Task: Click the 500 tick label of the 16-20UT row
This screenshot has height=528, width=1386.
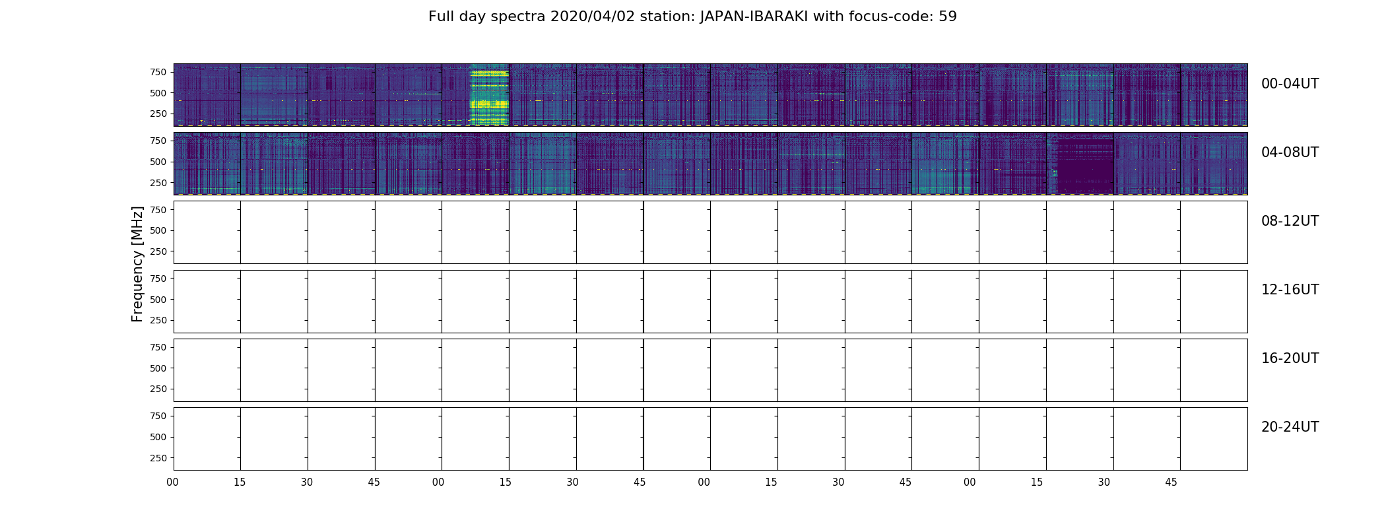Action: [158, 368]
